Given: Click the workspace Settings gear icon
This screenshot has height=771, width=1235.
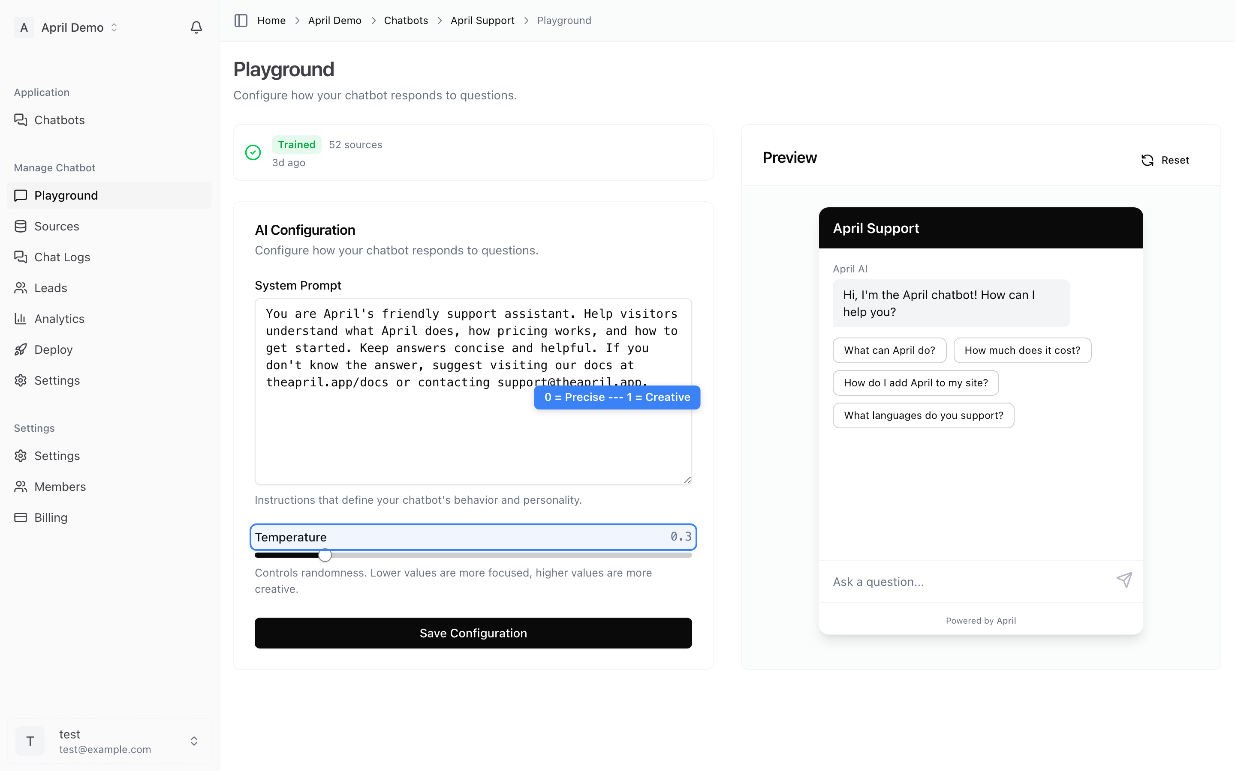Looking at the screenshot, I should [x=21, y=455].
